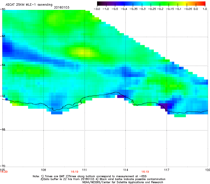Click the "1.0" color scale label

tap(205, 9)
